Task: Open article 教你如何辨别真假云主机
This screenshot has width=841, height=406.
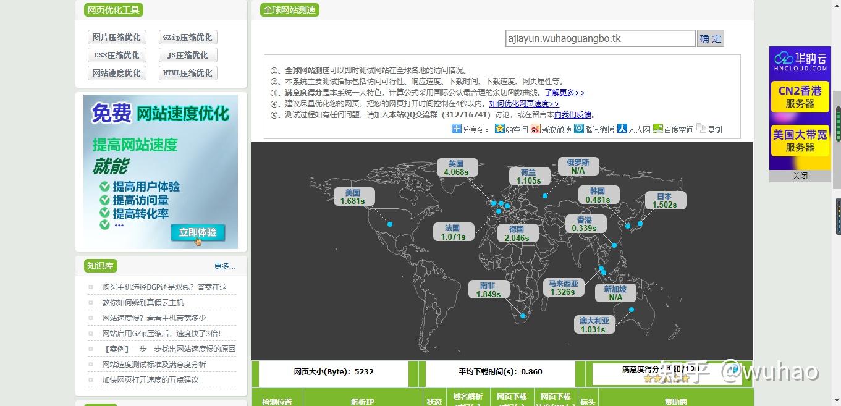Action: [x=143, y=302]
